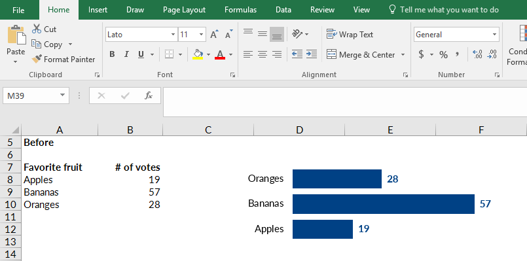Expand the Font Color dropdown arrow

coord(230,54)
